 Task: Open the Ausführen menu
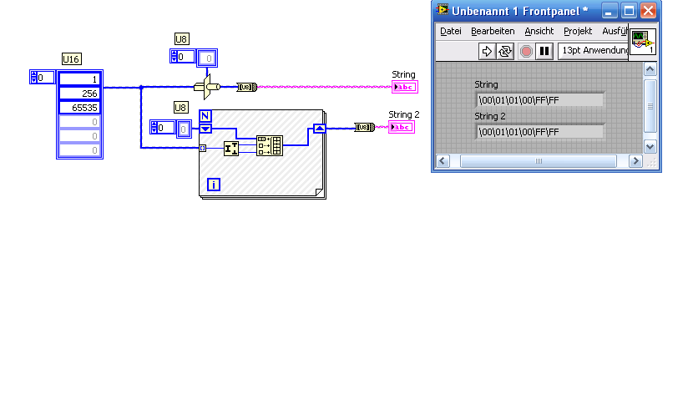pos(615,32)
